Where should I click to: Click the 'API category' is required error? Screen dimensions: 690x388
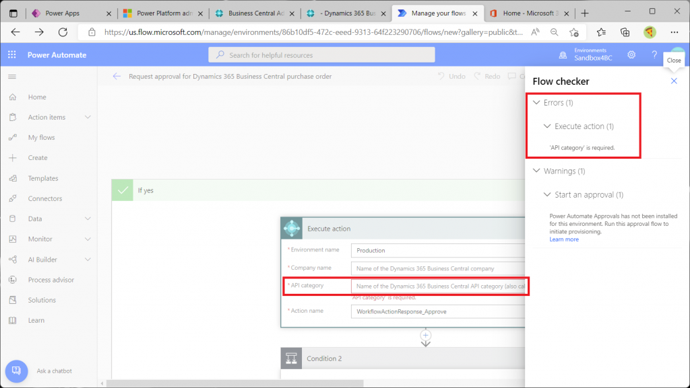click(x=582, y=147)
